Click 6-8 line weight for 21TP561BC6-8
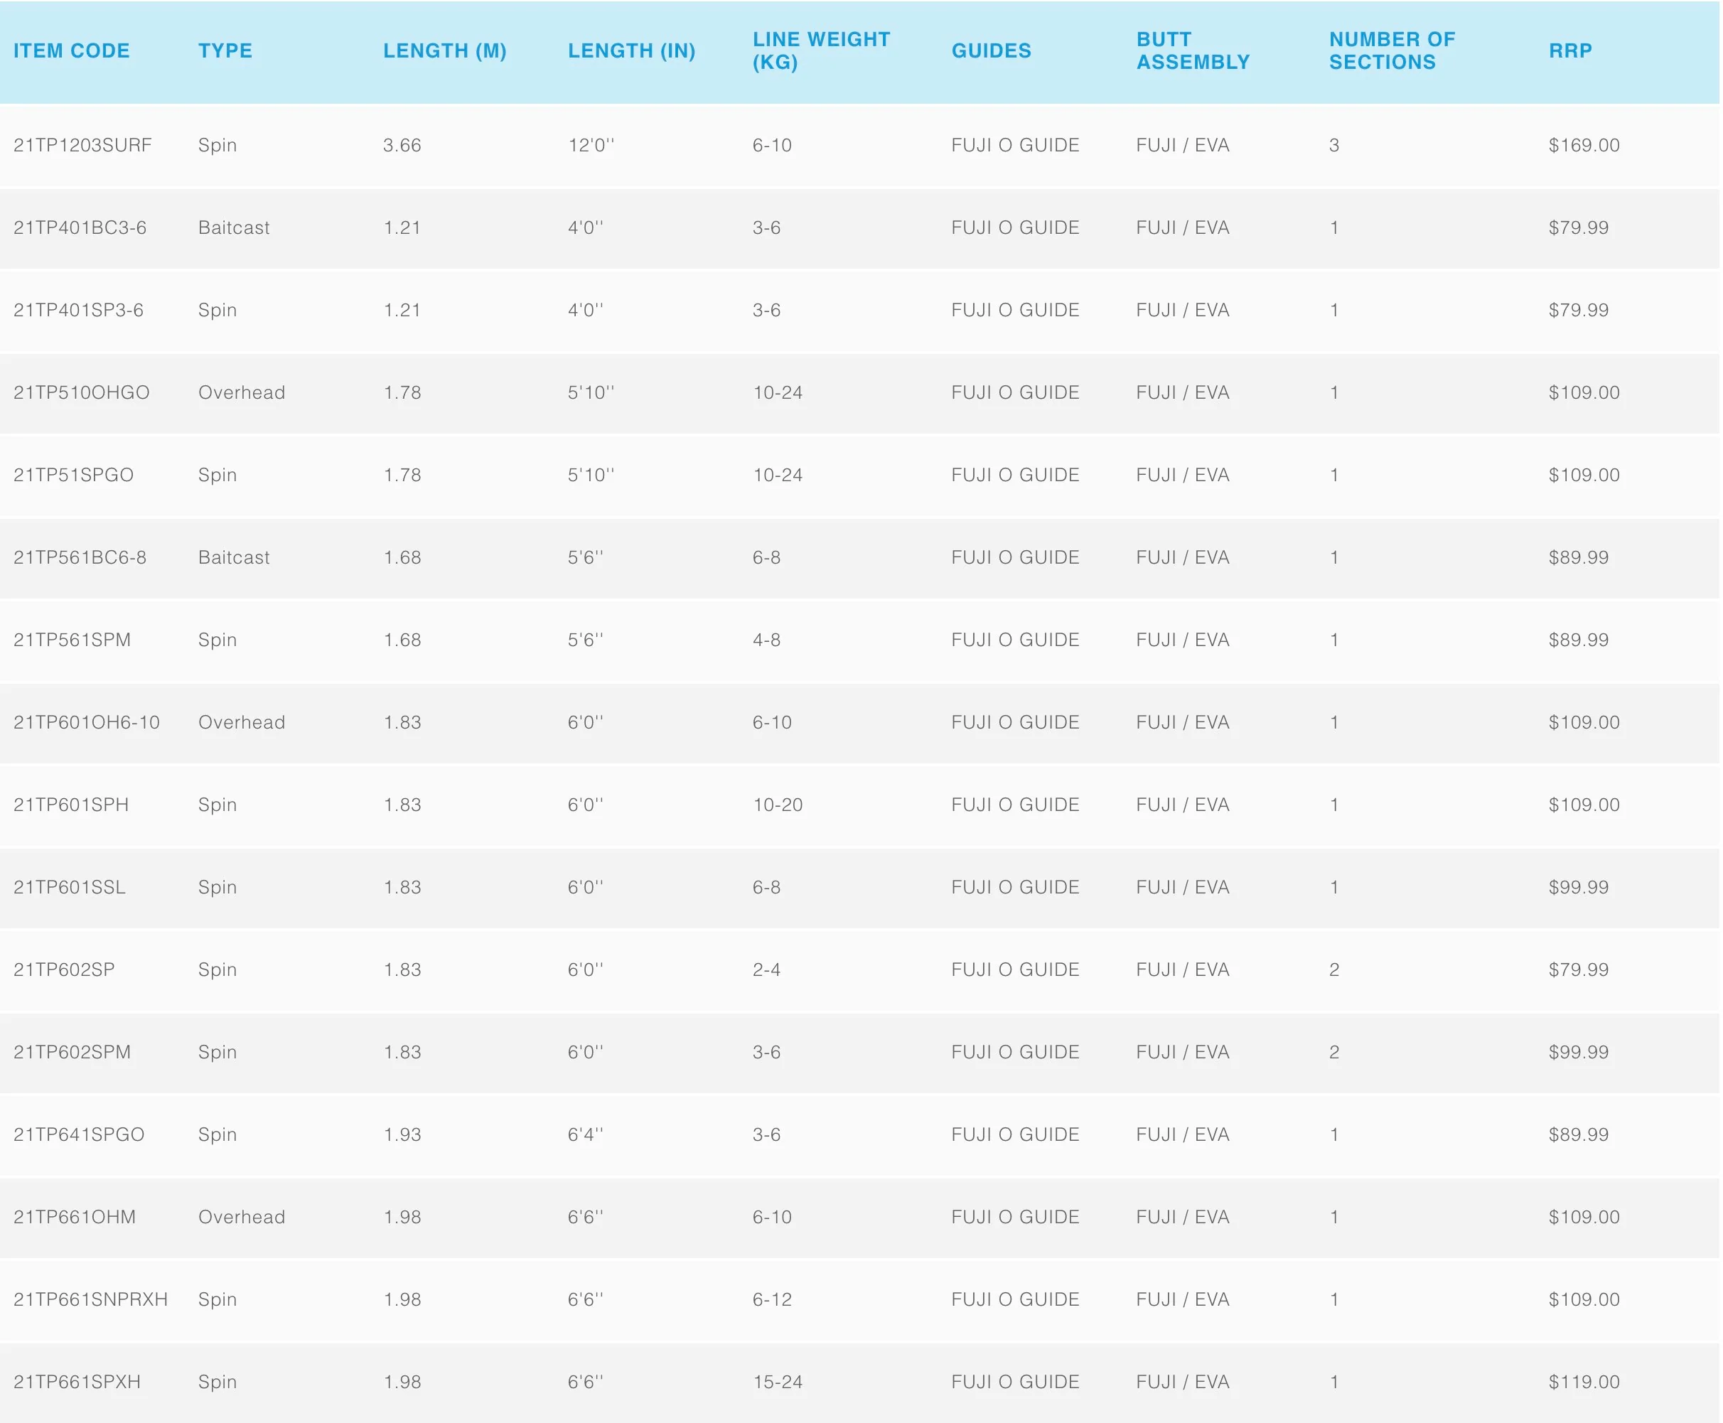1723x1423 pixels. pos(766,557)
